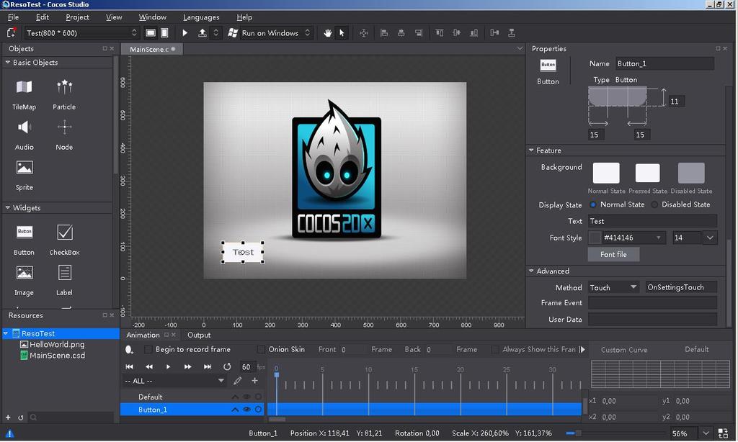Collapse the ResoTest tree node
The height and width of the screenshot is (442, 738).
pos(6,333)
